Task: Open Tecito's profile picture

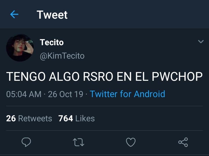Action: tap(20, 48)
